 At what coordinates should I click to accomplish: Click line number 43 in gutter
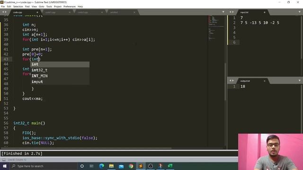pos(6,59)
